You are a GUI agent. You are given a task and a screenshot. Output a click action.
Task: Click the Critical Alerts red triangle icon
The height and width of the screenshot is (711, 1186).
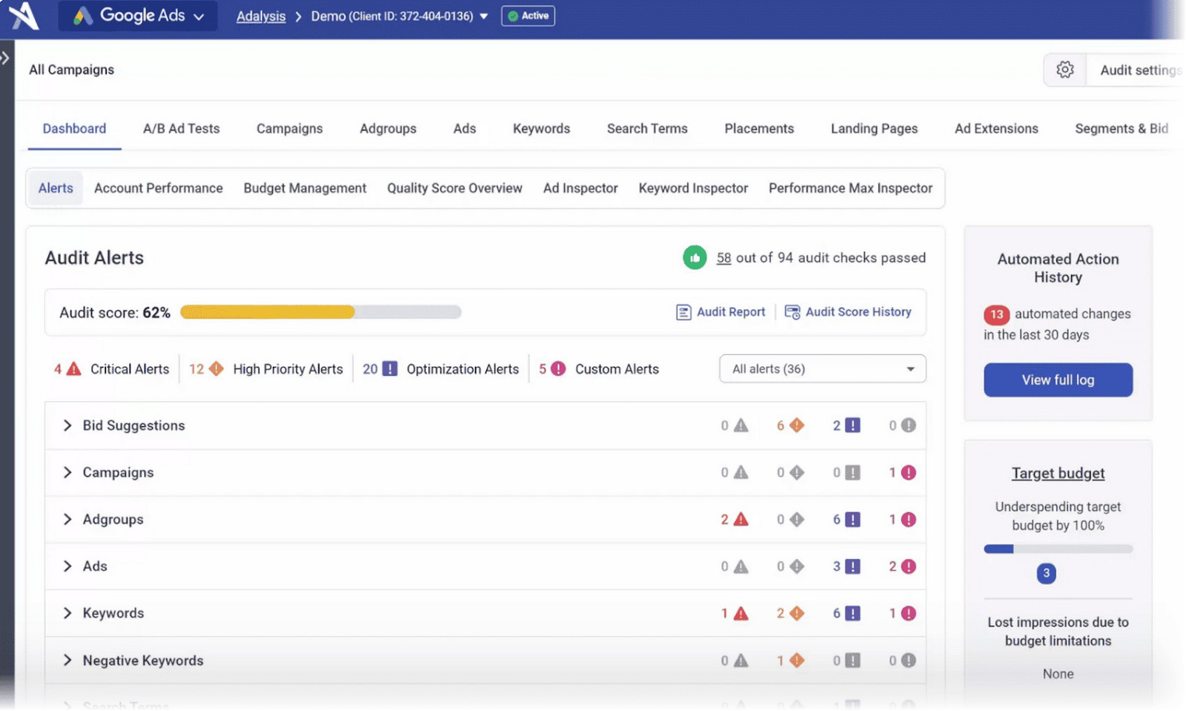pyautogui.click(x=74, y=368)
